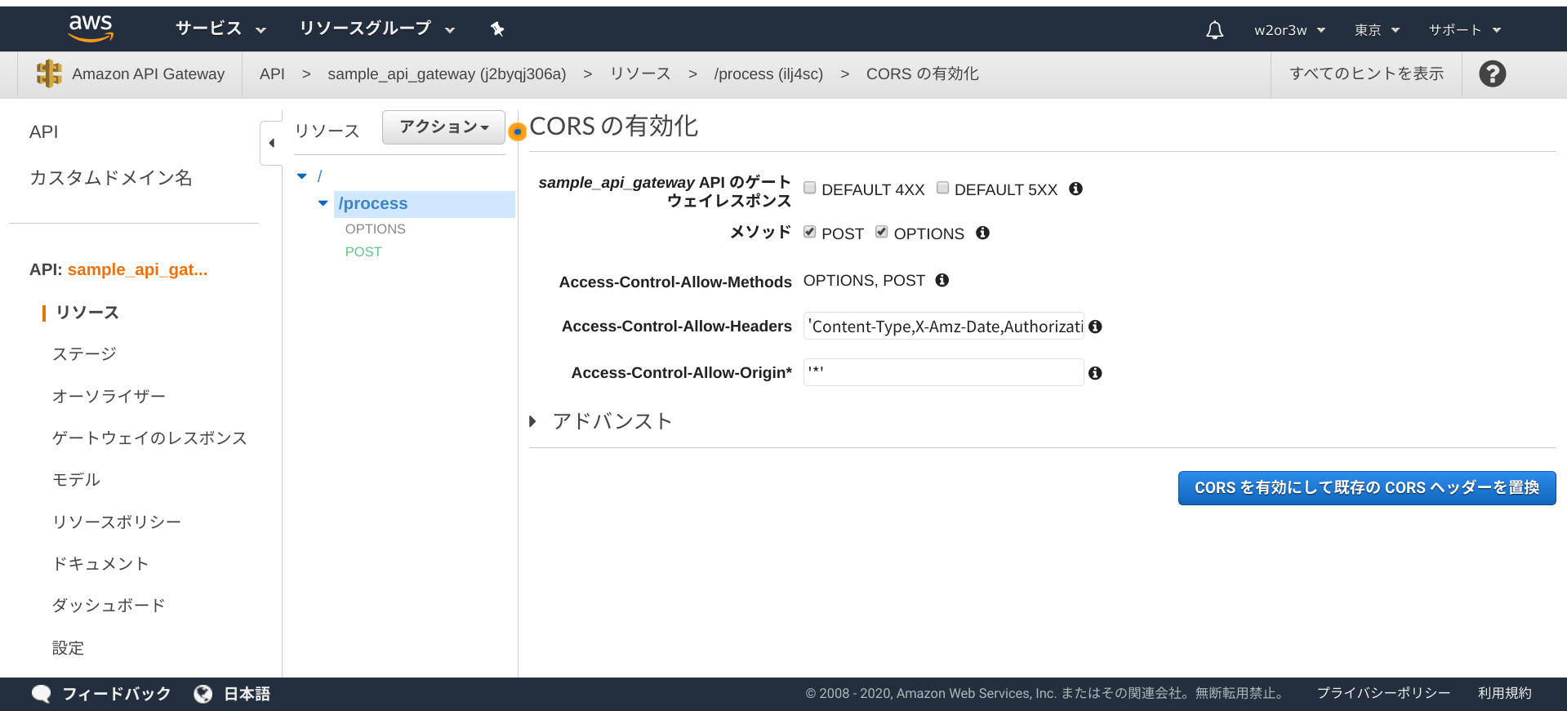Image resolution: width=1567 pixels, height=711 pixels.
Task: Enable the DEFAULT 4XX checkbox
Action: point(810,188)
